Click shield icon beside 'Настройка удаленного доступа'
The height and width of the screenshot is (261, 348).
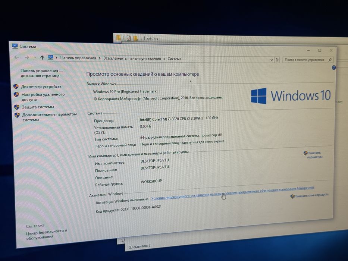click(x=16, y=95)
